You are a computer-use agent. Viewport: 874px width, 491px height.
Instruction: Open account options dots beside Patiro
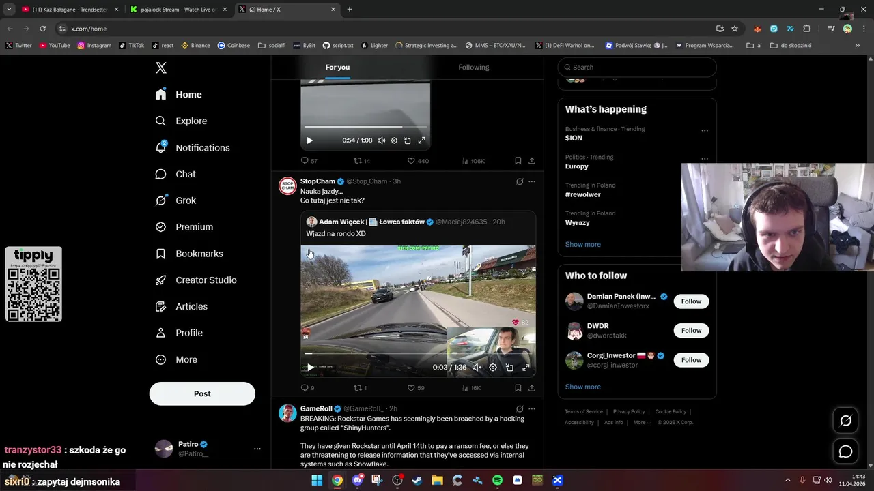(x=257, y=449)
